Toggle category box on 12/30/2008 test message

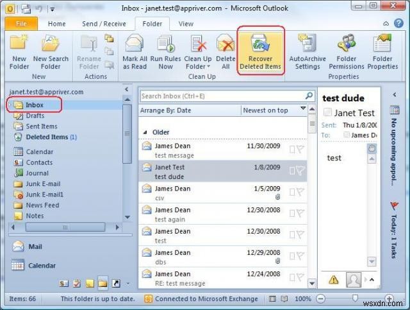[x=292, y=235]
